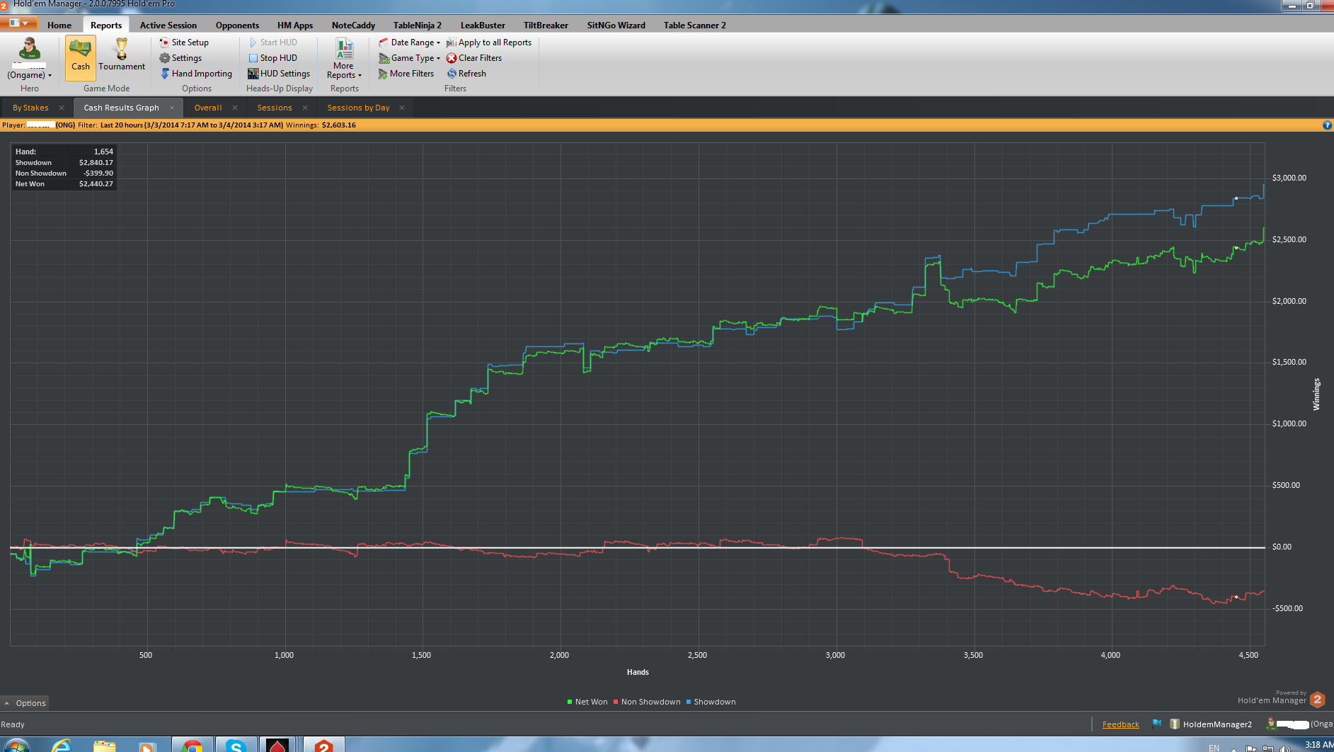Open the NoteCaddy tab
Viewport: 1334px width, 752px height.
pyautogui.click(x=353, y=25)
